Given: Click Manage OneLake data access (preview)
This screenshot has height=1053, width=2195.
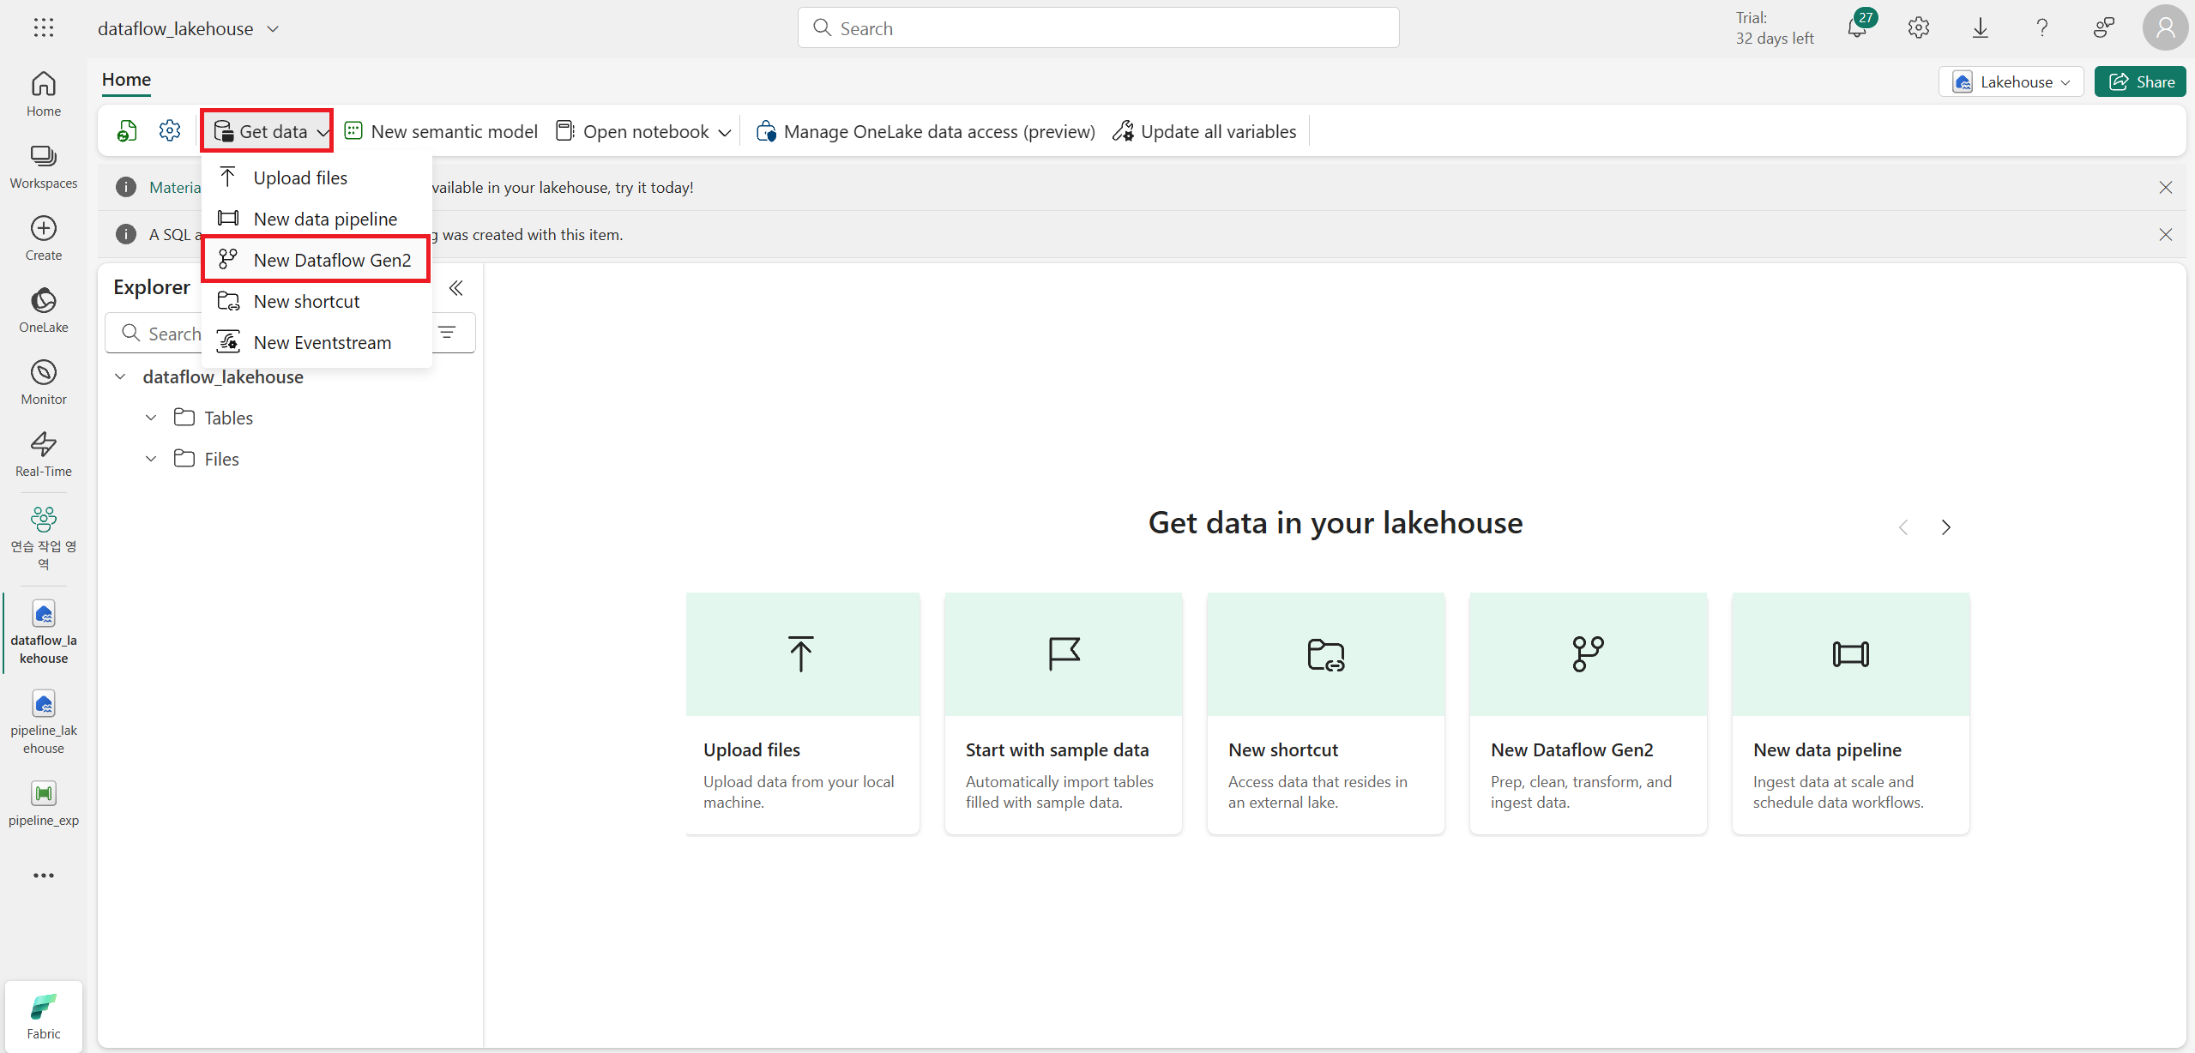Looking at the screenshot, I should (926, 131).
